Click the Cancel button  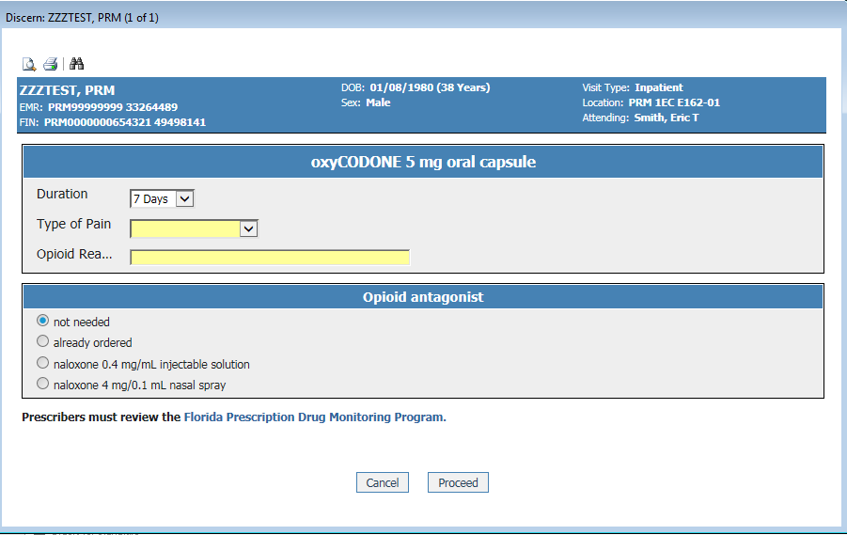[x=383, y=482]
